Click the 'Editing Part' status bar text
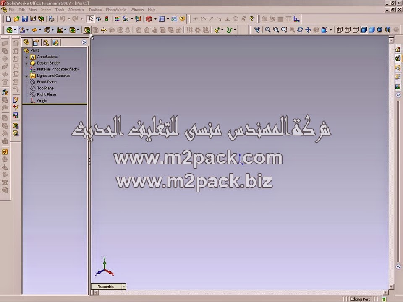 click(360, 299)
